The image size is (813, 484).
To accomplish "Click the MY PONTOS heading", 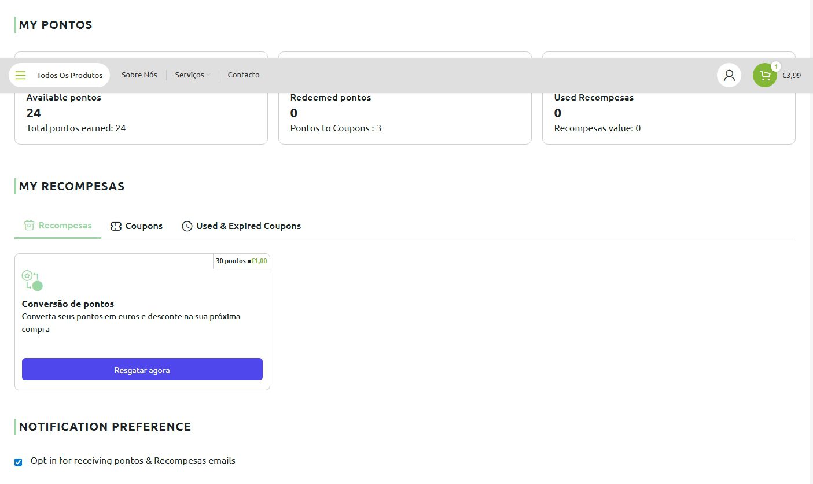I will pos(56,25).
